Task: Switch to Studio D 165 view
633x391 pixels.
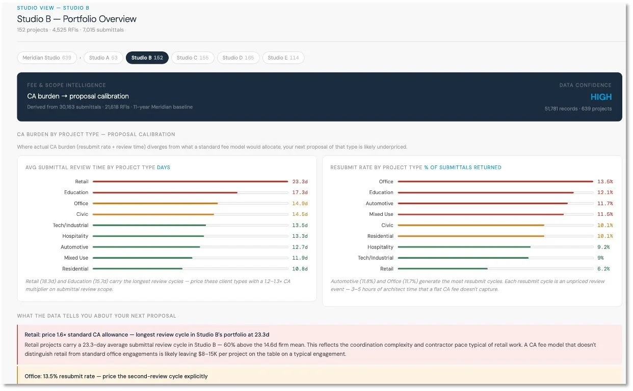Action: point(238,58)
